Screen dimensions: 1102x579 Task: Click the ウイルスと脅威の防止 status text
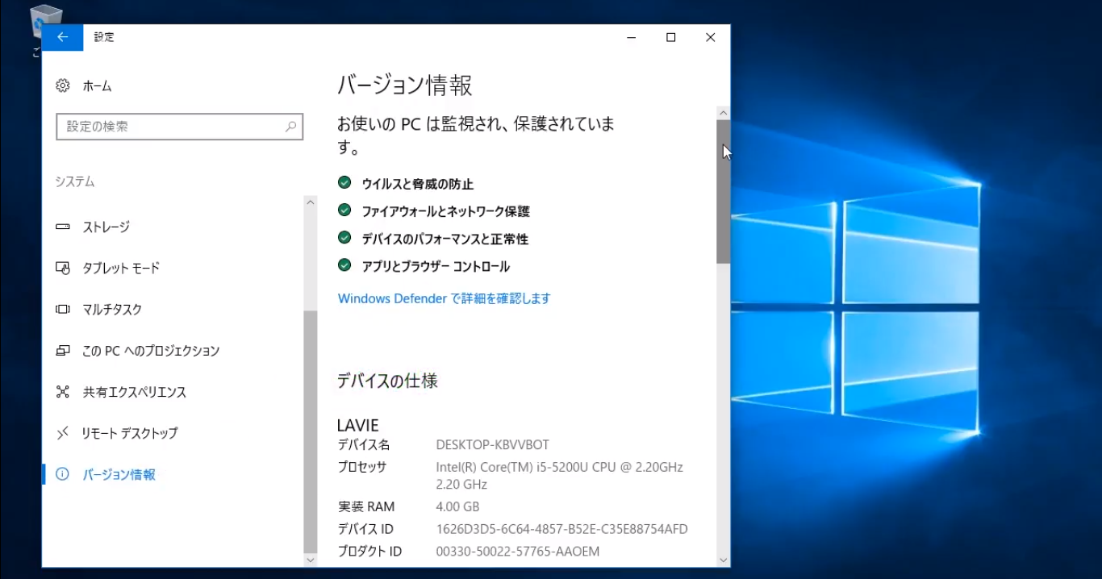(x=418, y=184)
